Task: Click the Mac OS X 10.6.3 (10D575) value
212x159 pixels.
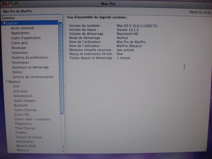Action: (x=137, y=26)
